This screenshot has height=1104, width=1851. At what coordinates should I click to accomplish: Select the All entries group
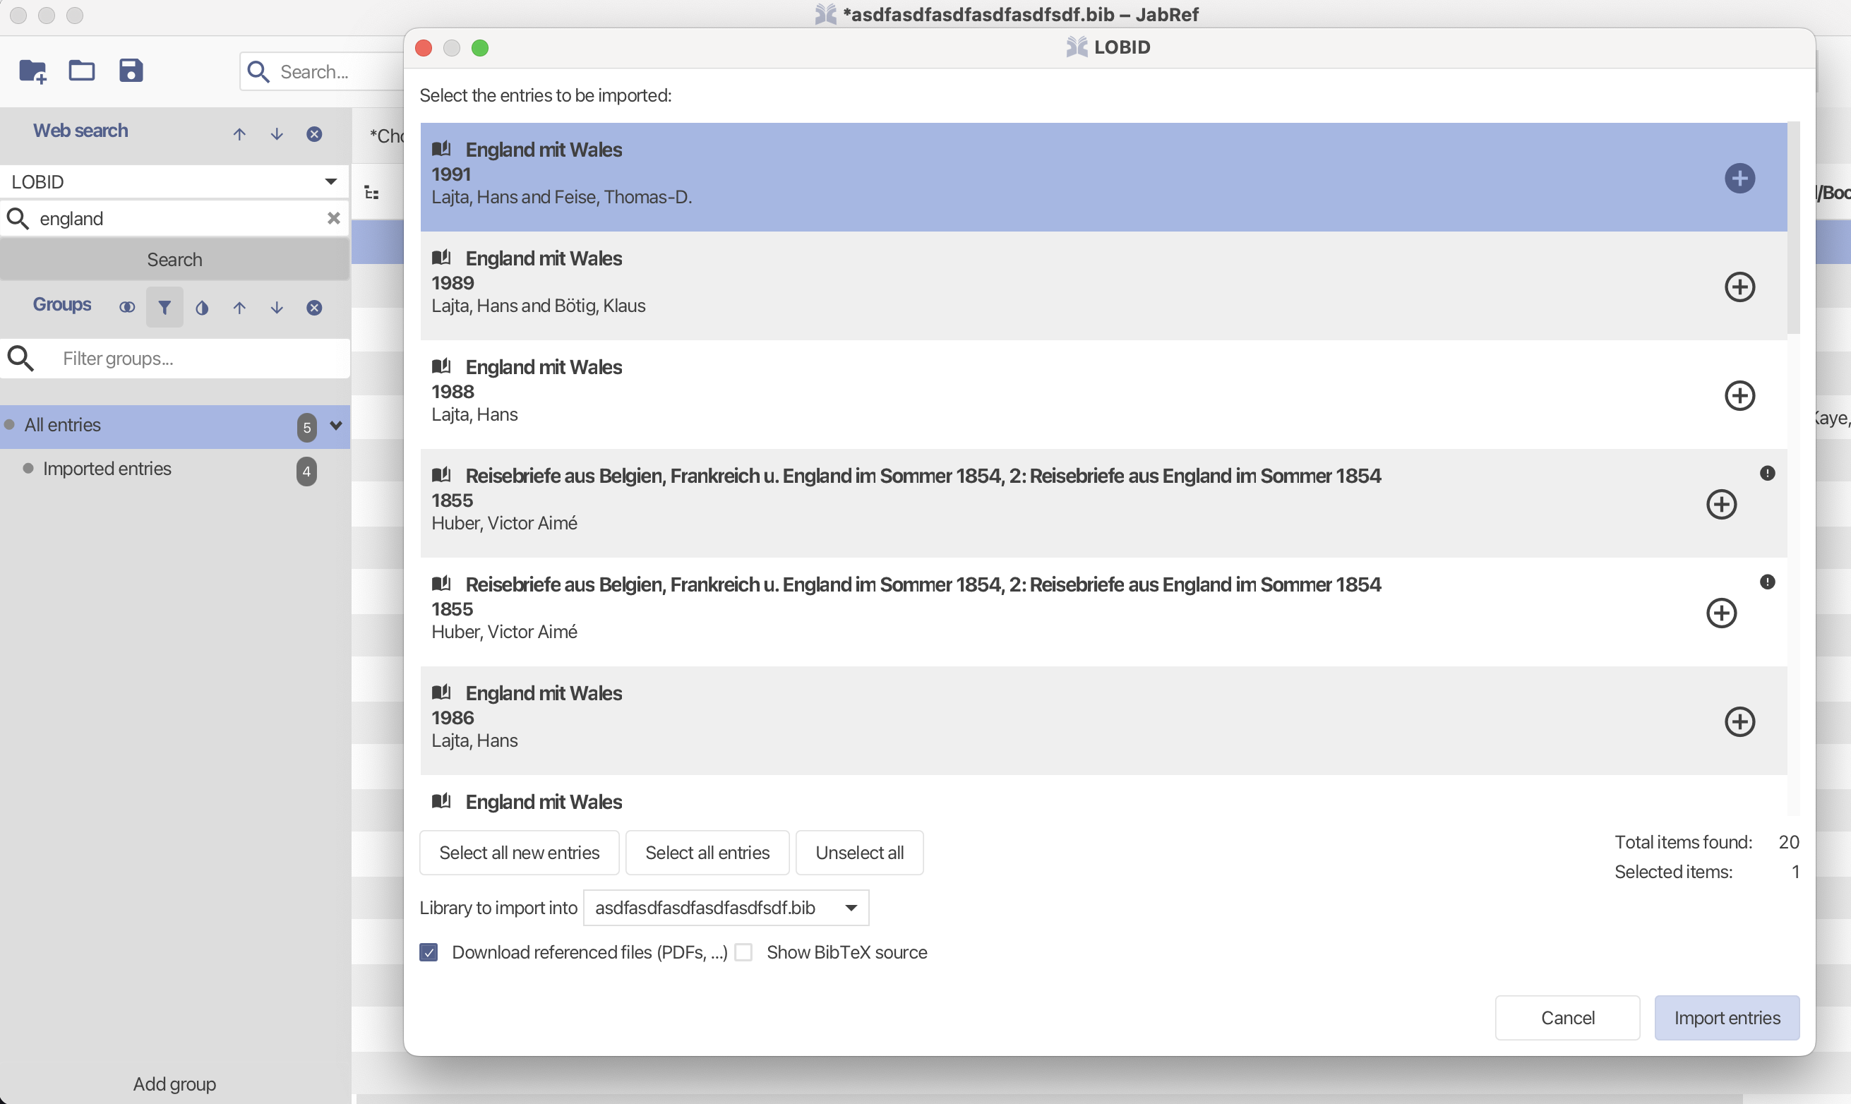tap(176, 426)
